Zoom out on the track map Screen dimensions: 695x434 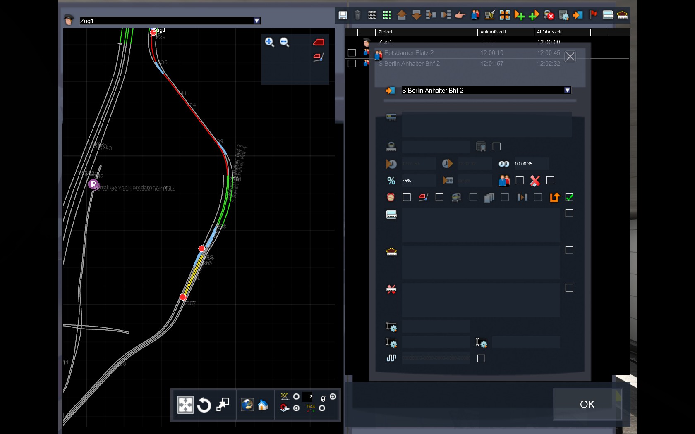(x=284, y=42)
